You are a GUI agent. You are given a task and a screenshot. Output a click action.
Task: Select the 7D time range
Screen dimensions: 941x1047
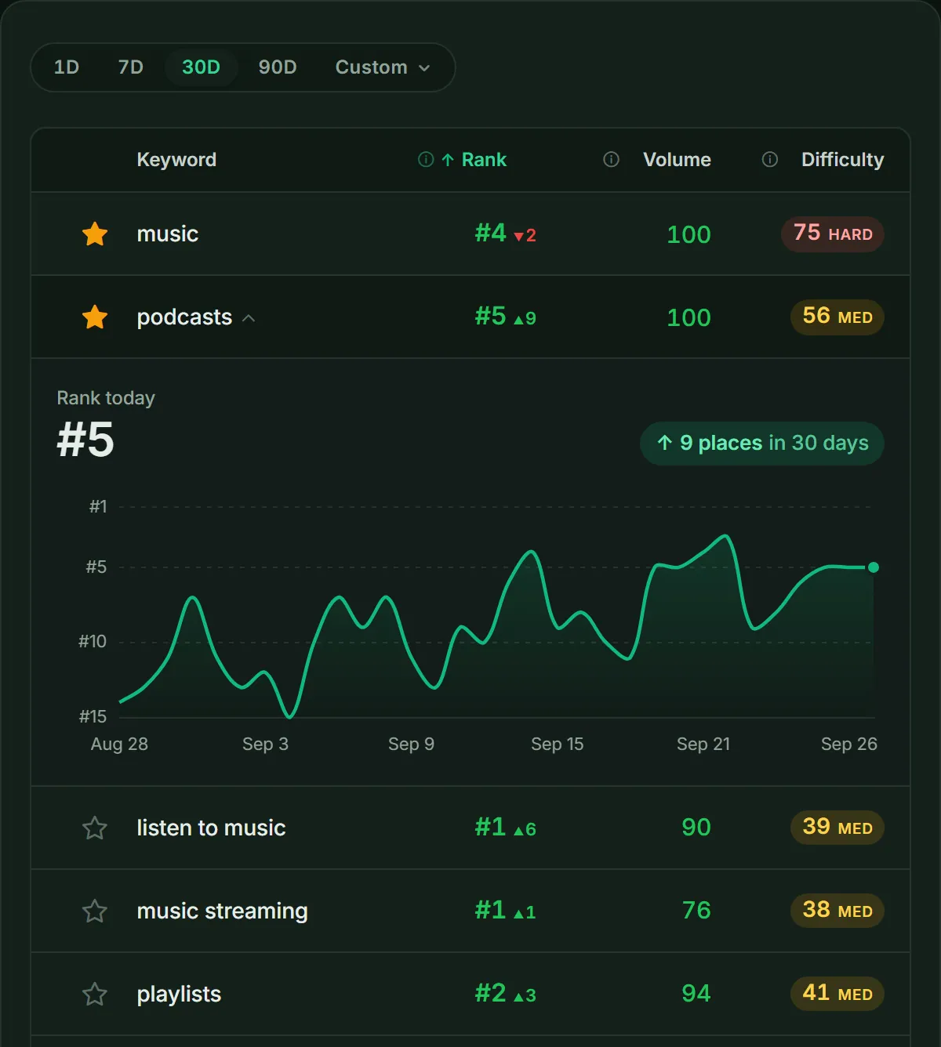[x=131, y=67]
